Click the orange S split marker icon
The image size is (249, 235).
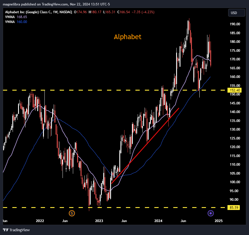[x=72, y=213]
